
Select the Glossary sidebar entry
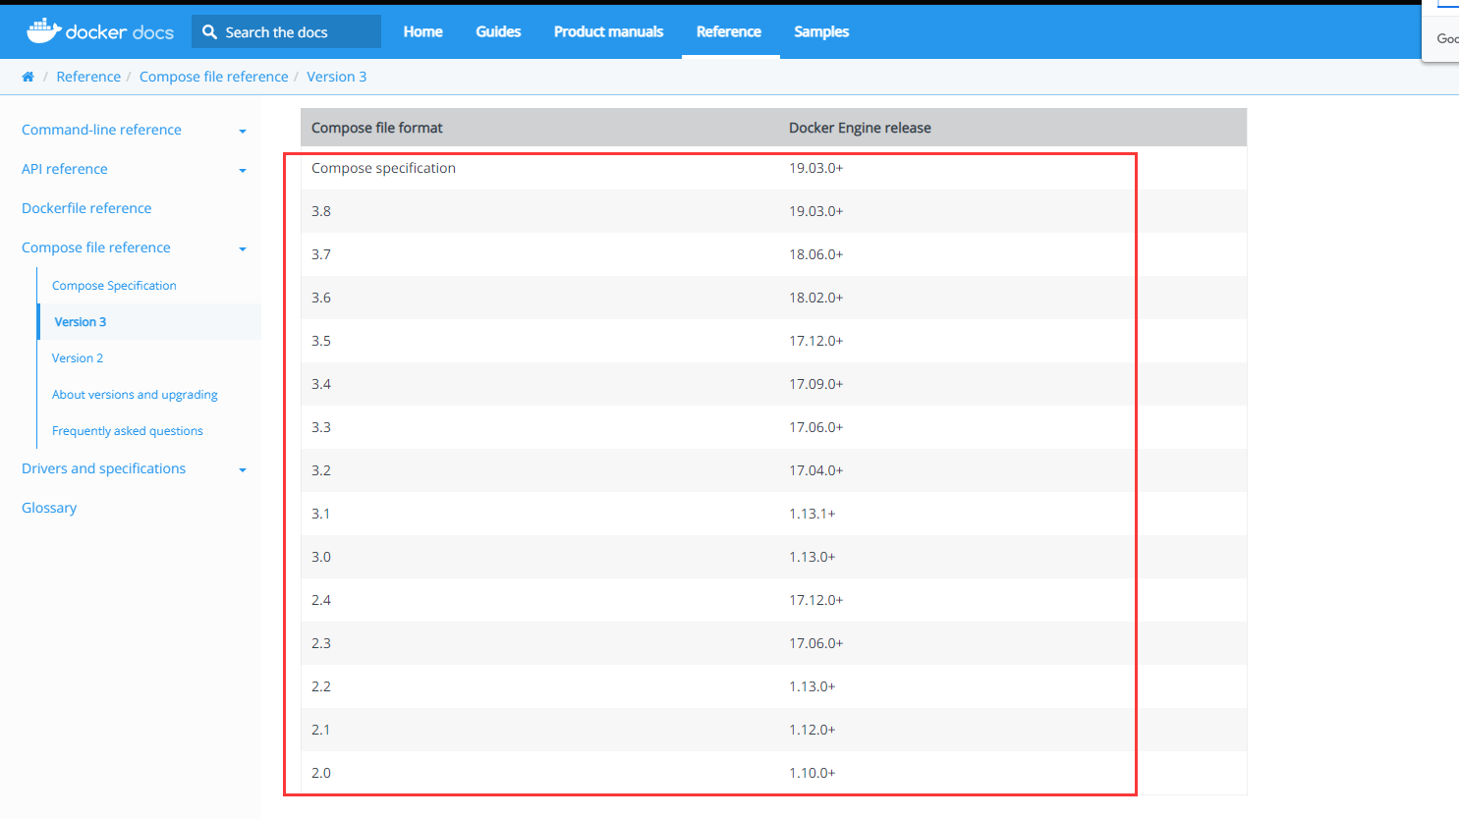[49, 507]
